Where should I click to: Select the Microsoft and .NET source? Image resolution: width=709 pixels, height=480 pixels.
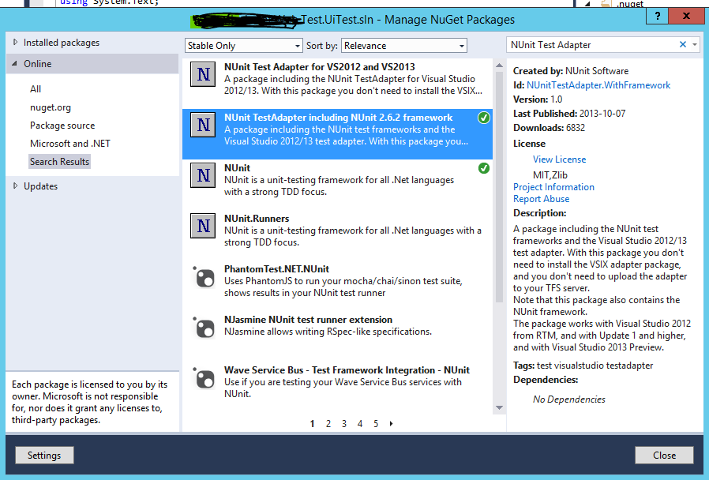click(70, 144)
